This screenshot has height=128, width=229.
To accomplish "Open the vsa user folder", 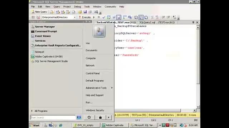I will pyautogui.click(x=88, y=43).
